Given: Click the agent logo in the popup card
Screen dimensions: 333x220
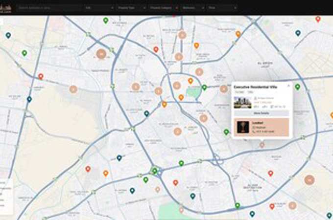Looking at the screenshot, I should tap(242, 127).
